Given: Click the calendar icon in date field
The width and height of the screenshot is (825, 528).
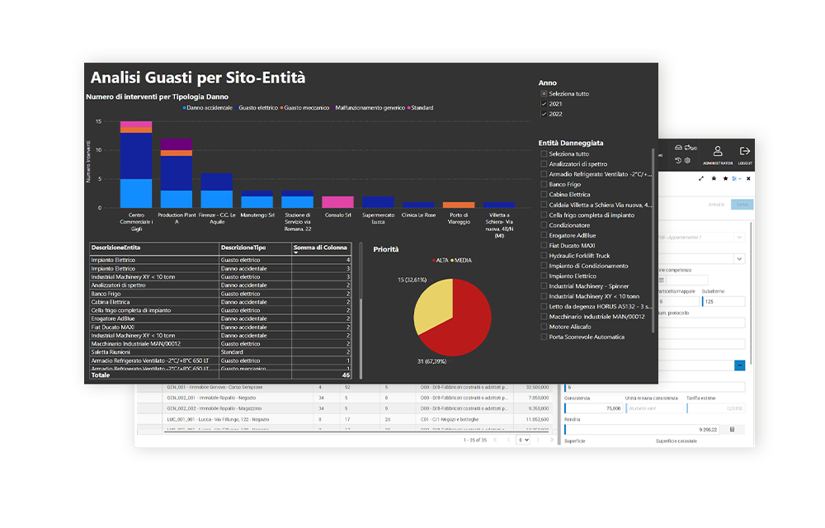Looking at the screenshot, I should point(661,280).
